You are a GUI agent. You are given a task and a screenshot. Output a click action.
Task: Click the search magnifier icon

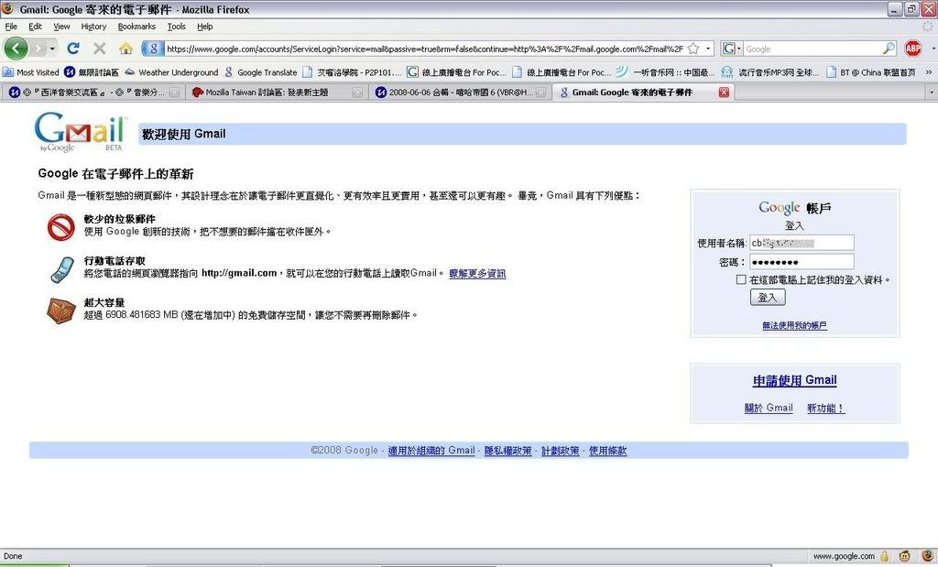click(x=889, y=49)
